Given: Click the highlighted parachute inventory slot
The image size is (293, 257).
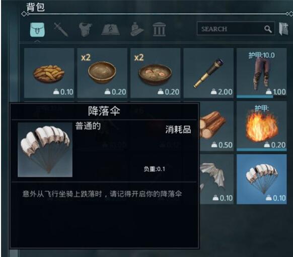Looking at the screenshot, I should 262,179.
